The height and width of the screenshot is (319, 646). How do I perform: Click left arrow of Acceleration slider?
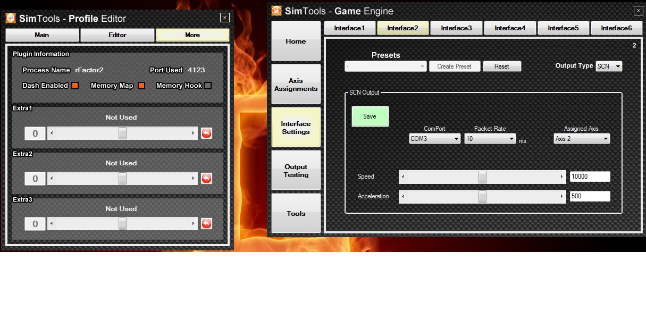pyautogui.click(x=403, y=197)
